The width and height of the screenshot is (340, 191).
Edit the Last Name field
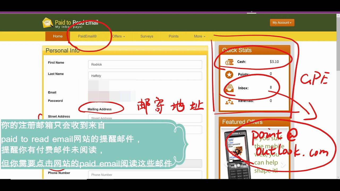pos(145,76)
